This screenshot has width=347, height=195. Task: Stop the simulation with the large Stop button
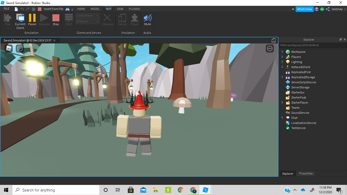pos(56,20)
